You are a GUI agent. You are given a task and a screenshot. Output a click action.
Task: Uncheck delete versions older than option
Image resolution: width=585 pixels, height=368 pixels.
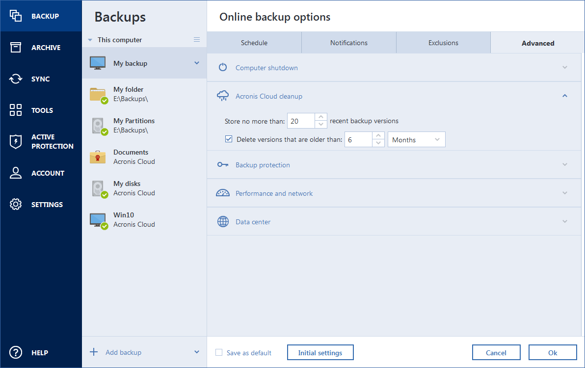click(229, 139)
